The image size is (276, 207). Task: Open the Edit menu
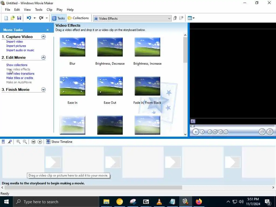tap(17, 10)
